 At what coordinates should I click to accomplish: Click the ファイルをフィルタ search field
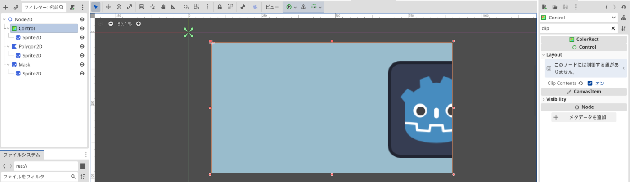(39, 177)
